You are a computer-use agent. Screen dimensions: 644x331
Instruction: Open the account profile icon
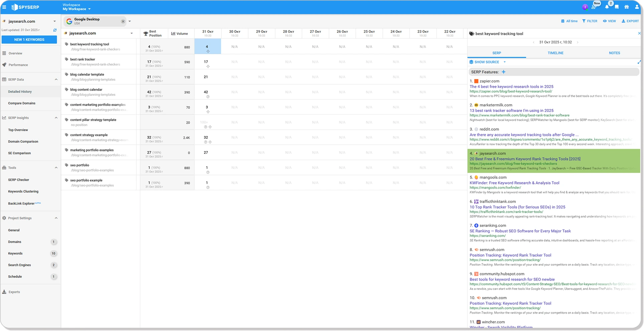coord(637,7)
